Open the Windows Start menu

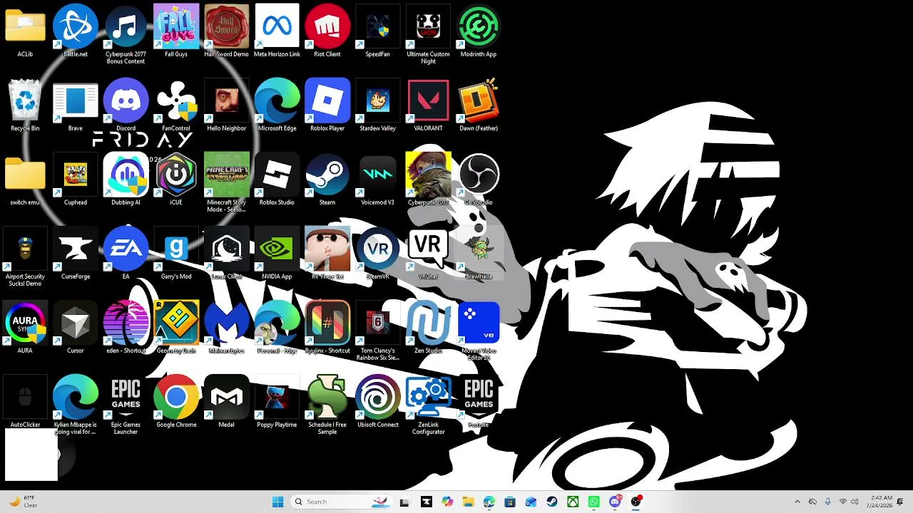click(x=277, y=502)
